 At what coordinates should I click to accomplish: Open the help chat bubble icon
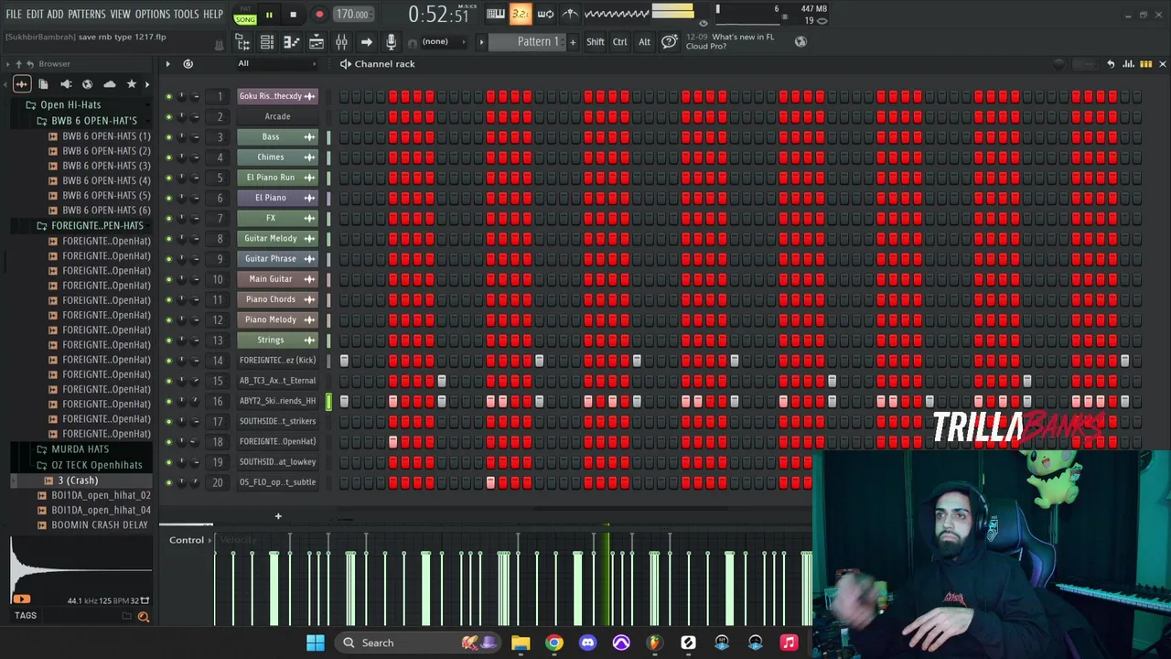(669, 42)
